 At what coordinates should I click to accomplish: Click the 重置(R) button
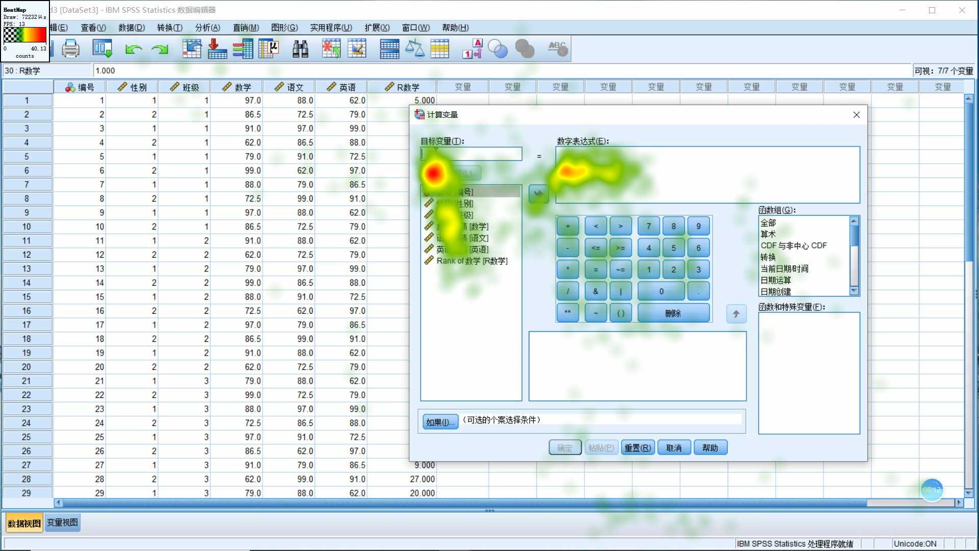[637, 447]
